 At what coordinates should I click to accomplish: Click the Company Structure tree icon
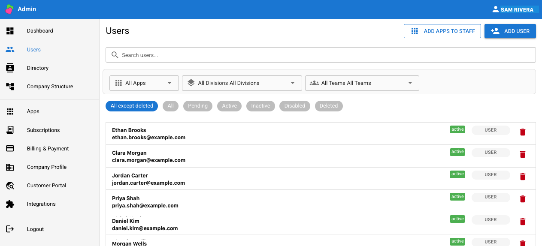(10, 87)
